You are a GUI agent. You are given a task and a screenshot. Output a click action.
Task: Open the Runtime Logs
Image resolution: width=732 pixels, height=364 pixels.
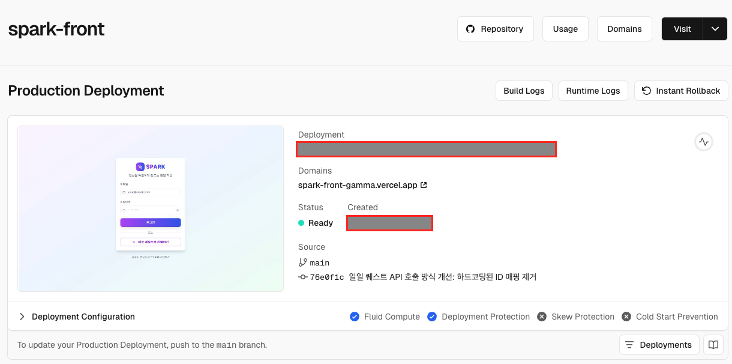point(593,91)
